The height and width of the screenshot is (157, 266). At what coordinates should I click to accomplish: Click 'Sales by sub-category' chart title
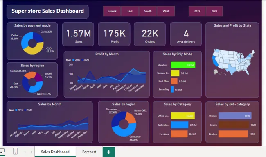(232, 104)
